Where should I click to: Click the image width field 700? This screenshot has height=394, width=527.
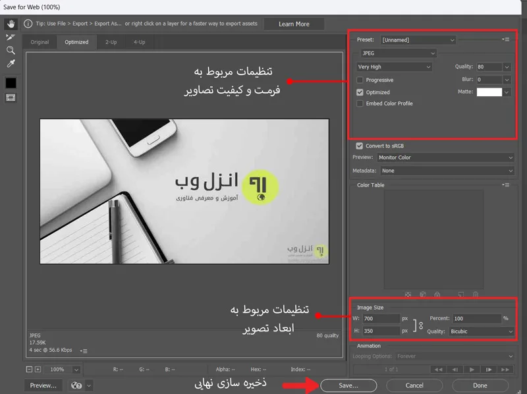pyautogui.click(x=381, y=318)
